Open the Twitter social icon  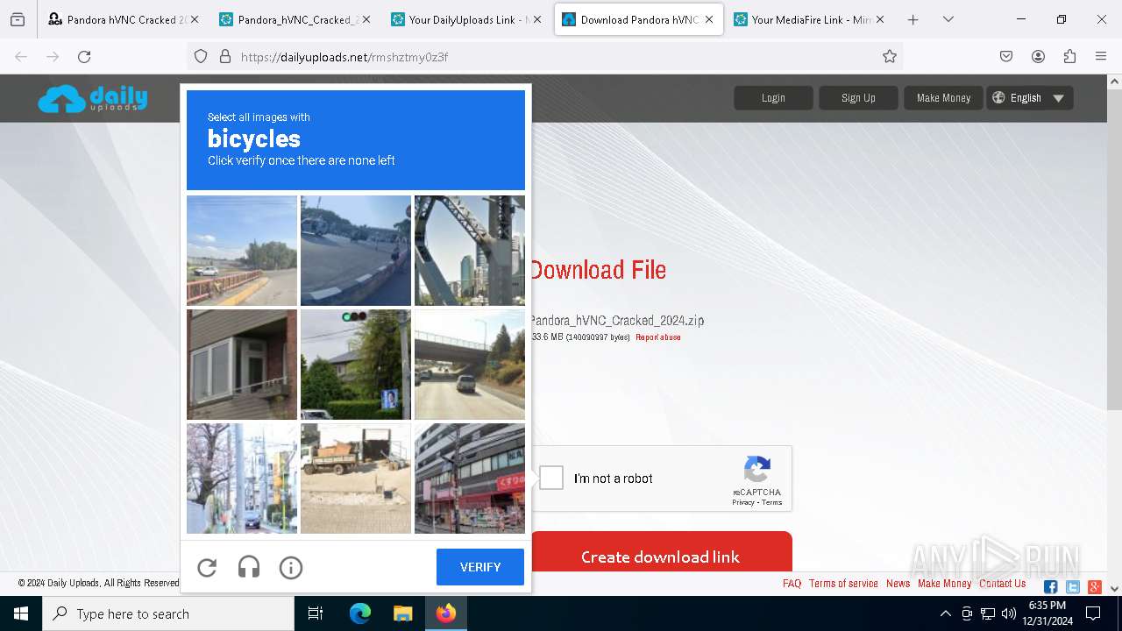point(1072,587)
